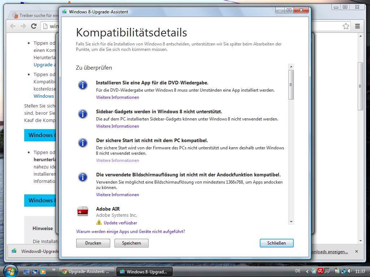The image size is (370, 277).
Task: Click the Drucken button
Action: 93,243
